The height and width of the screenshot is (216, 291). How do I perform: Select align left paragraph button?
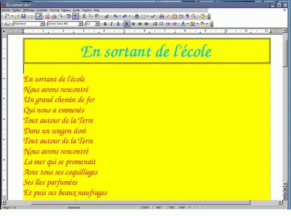click(x=127, y=24)
